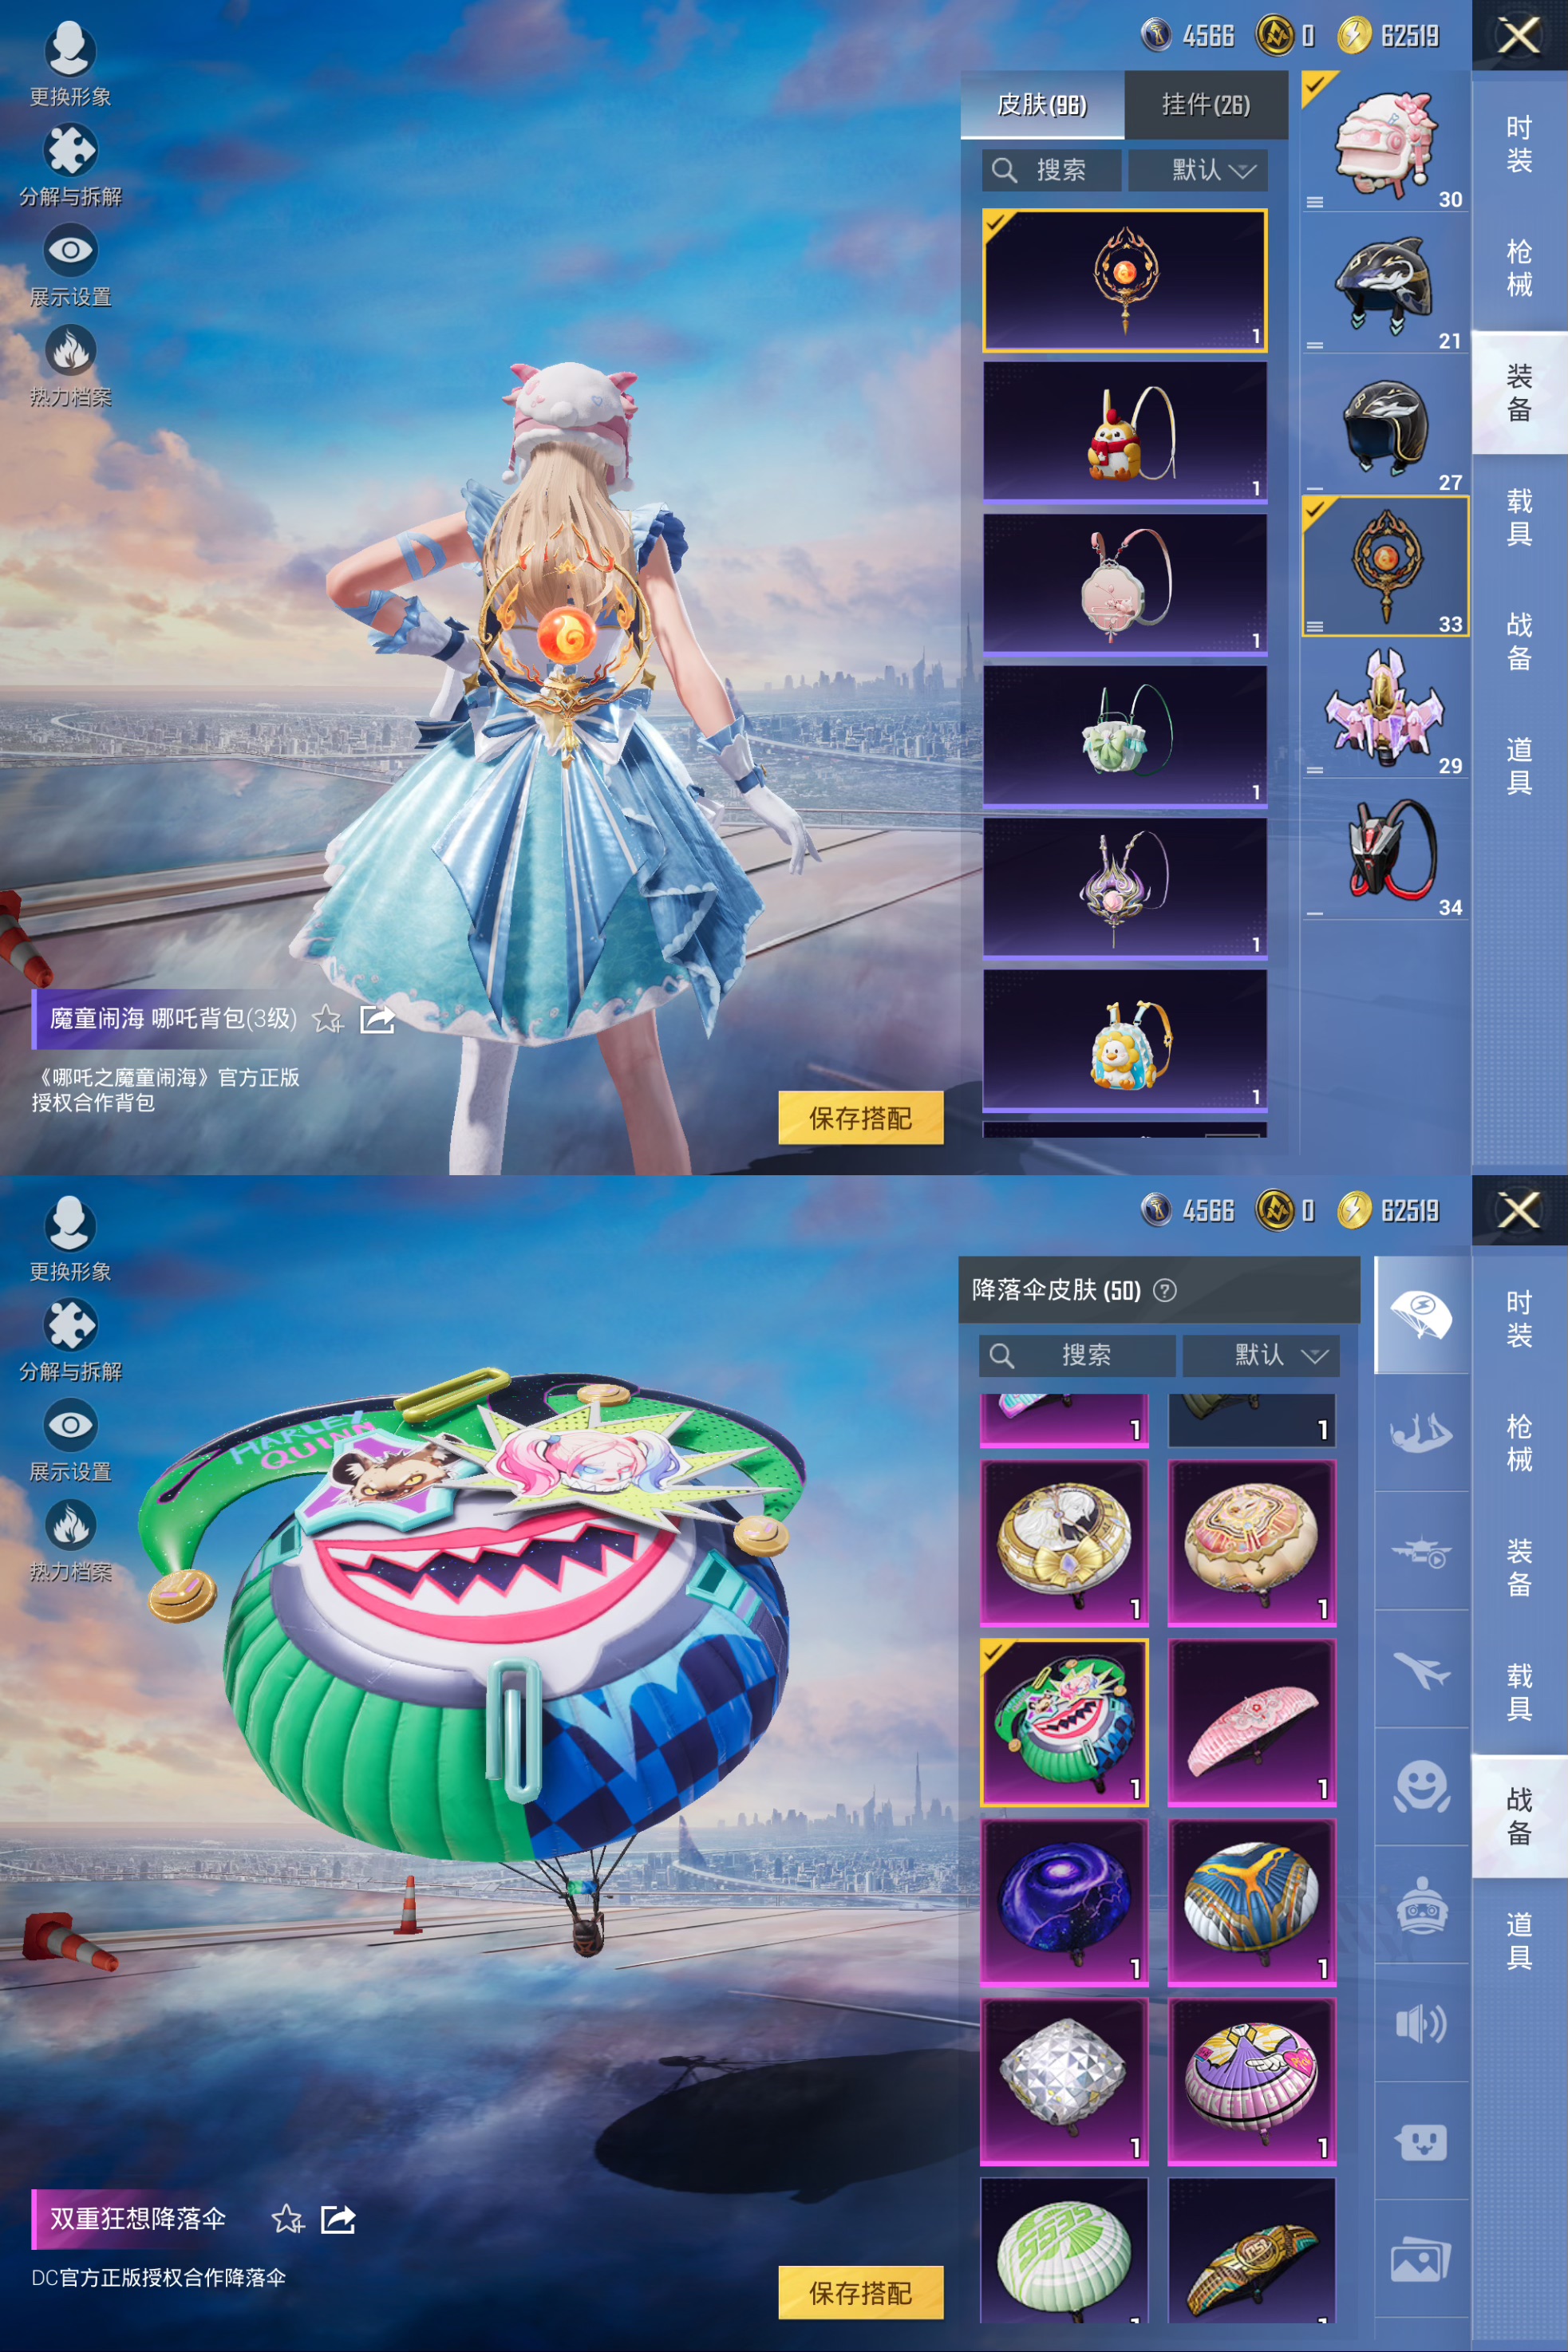Favorite the 魔童闹海 哪吒背包 with the star

(x=327, y=1019)
